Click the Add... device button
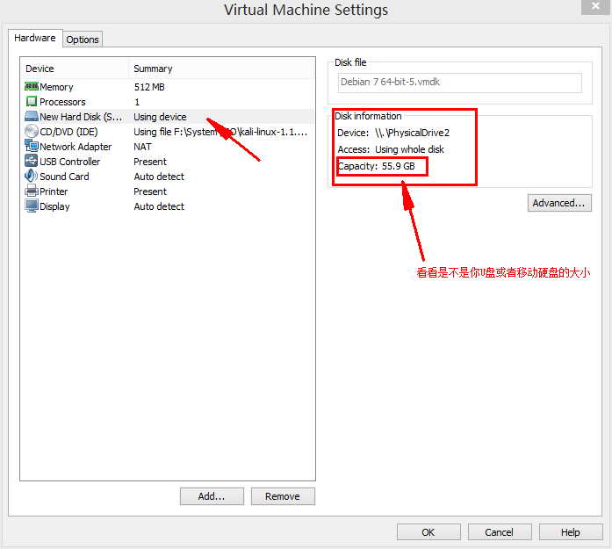The image size is (612, 549). coord(212,496)
